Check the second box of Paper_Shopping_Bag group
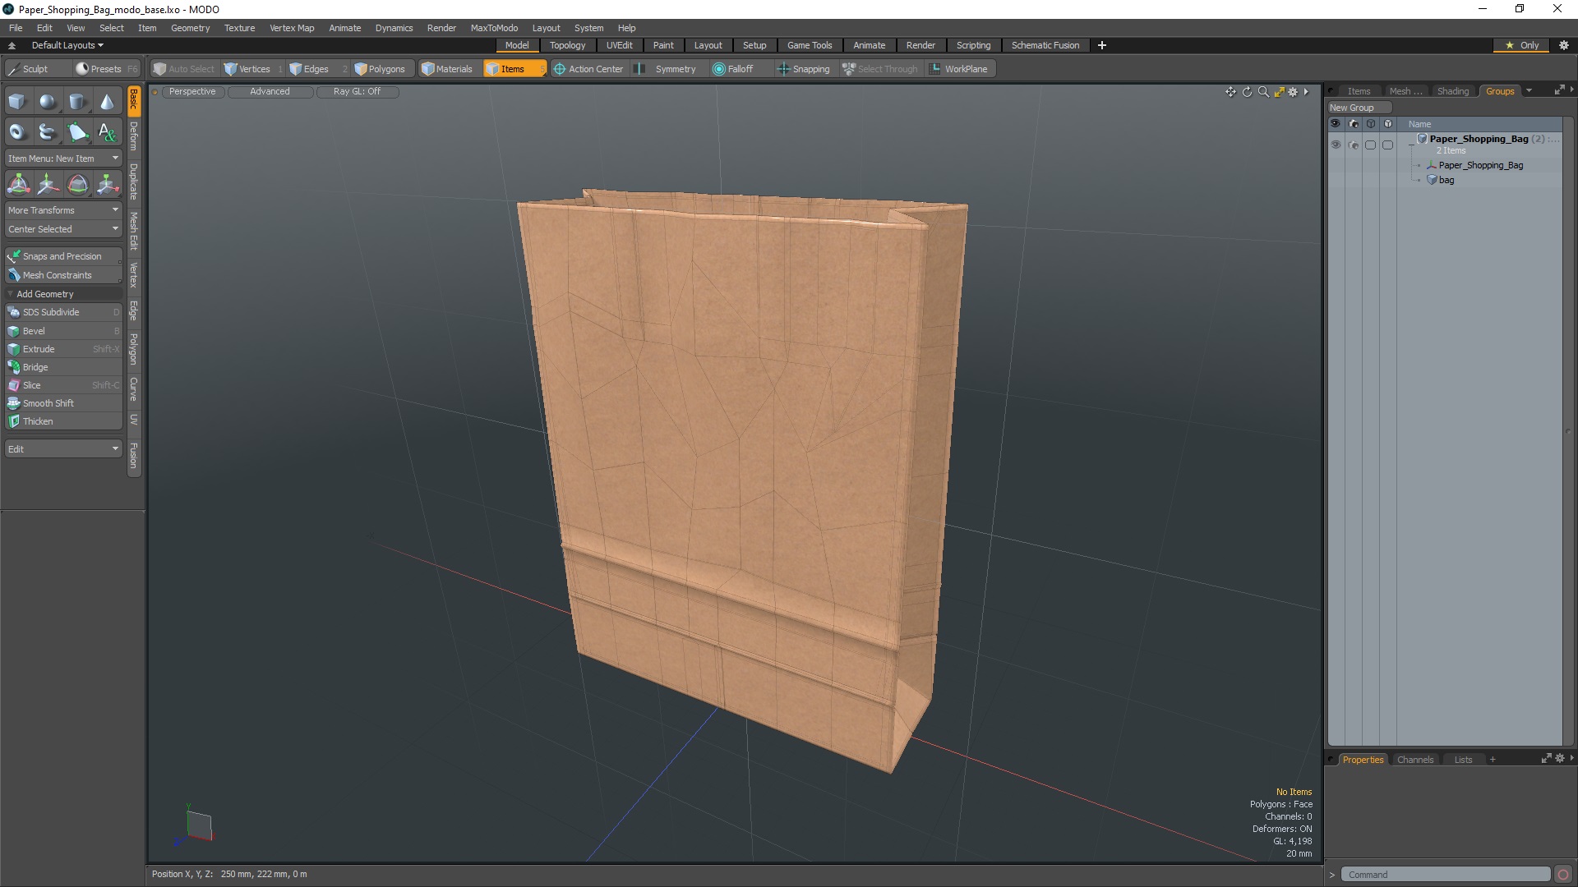 pyautogui.click(x=1388, y=145)
